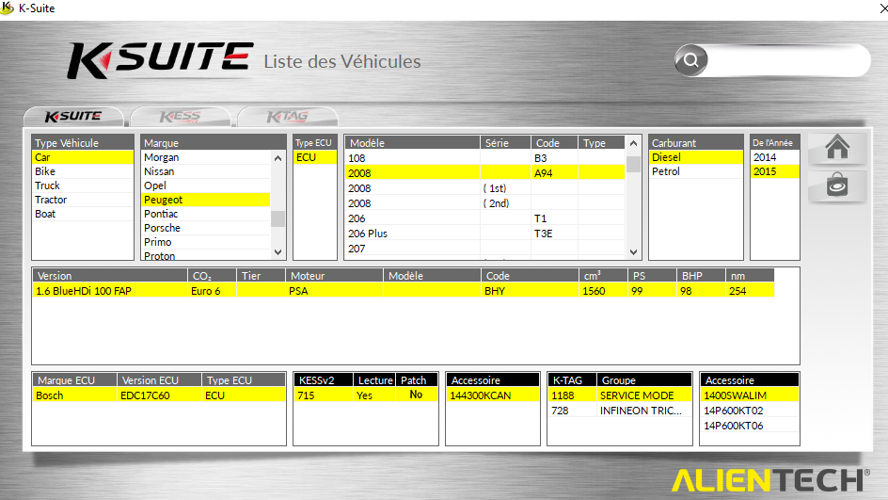Select the Bosch EDC17C60 ECU row

tap(159, 395)
